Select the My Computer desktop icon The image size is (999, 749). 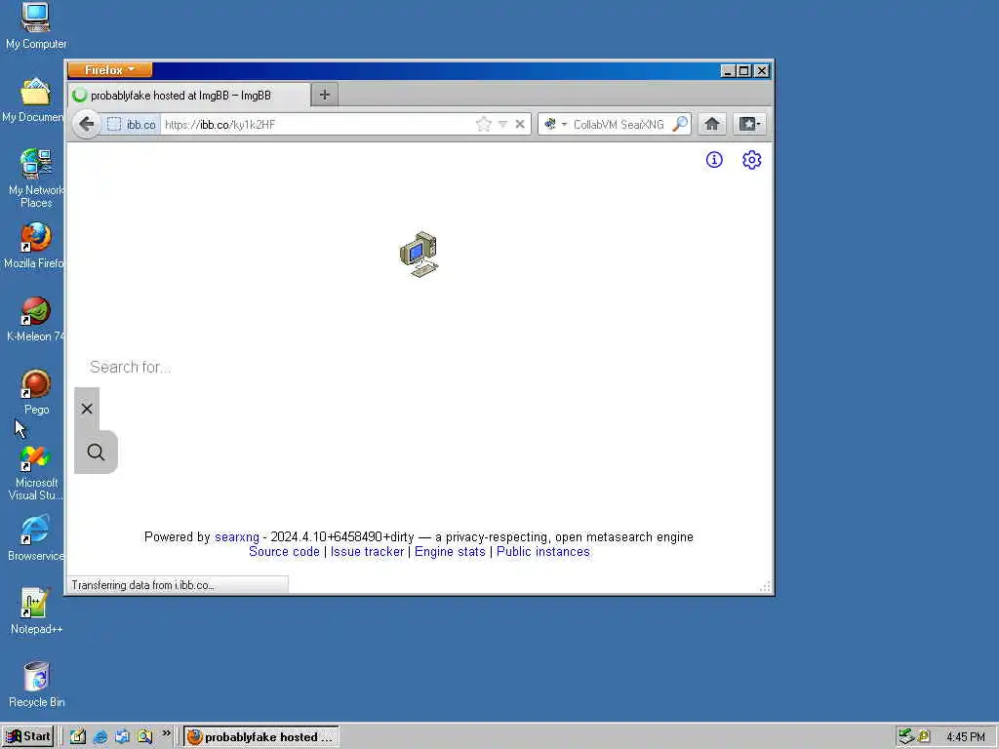[x=36, y=26]
